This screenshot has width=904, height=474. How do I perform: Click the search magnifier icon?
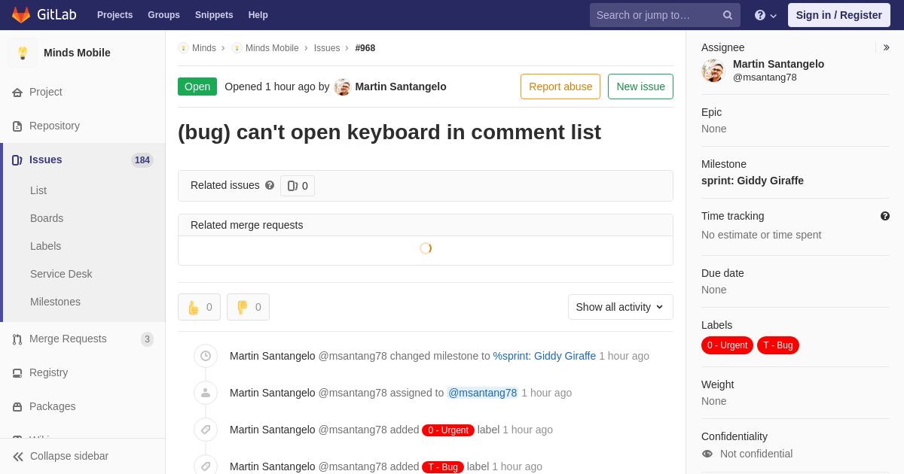(x=728, y=15)
